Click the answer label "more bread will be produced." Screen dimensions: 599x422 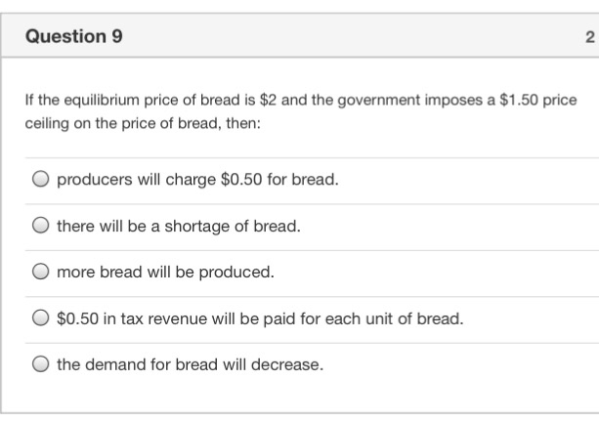click(165, 273)
